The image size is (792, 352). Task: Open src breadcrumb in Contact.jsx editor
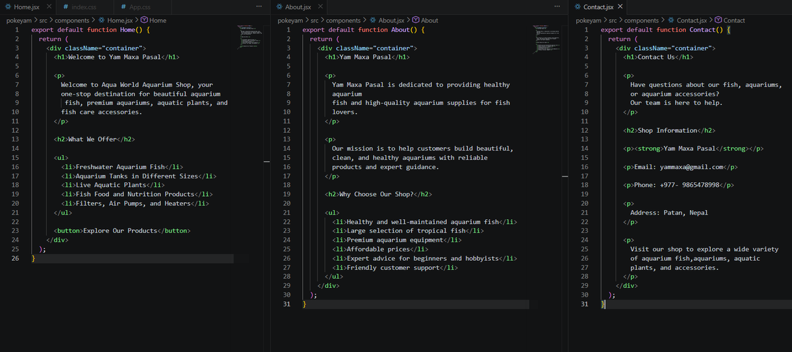point(614,20)
